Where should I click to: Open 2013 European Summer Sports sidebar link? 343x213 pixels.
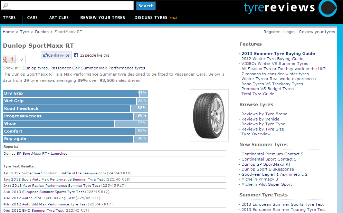(283, 204)
